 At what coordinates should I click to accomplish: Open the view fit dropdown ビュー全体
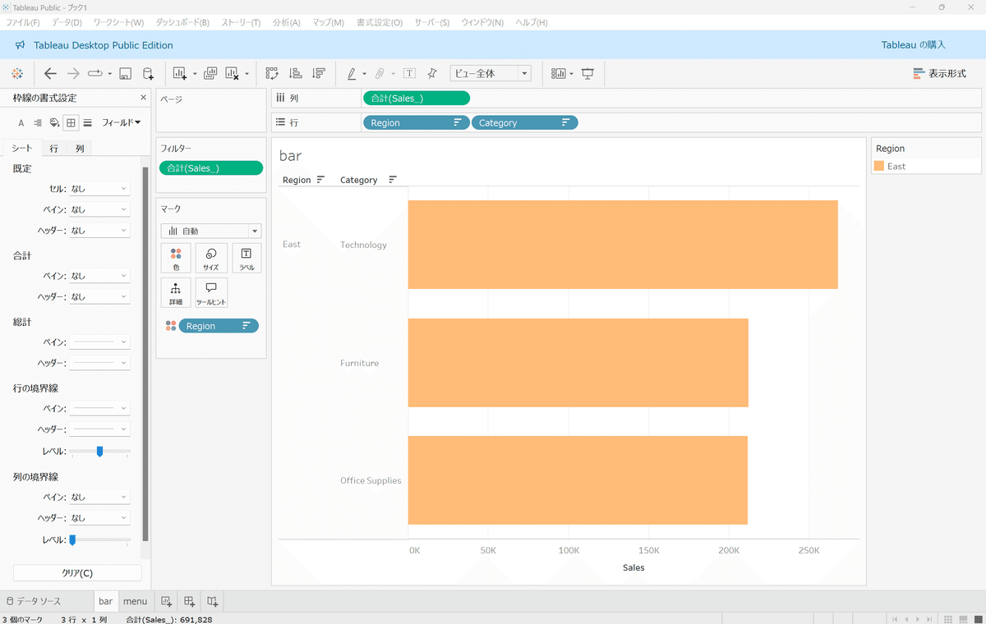click(x=491, y=74)
